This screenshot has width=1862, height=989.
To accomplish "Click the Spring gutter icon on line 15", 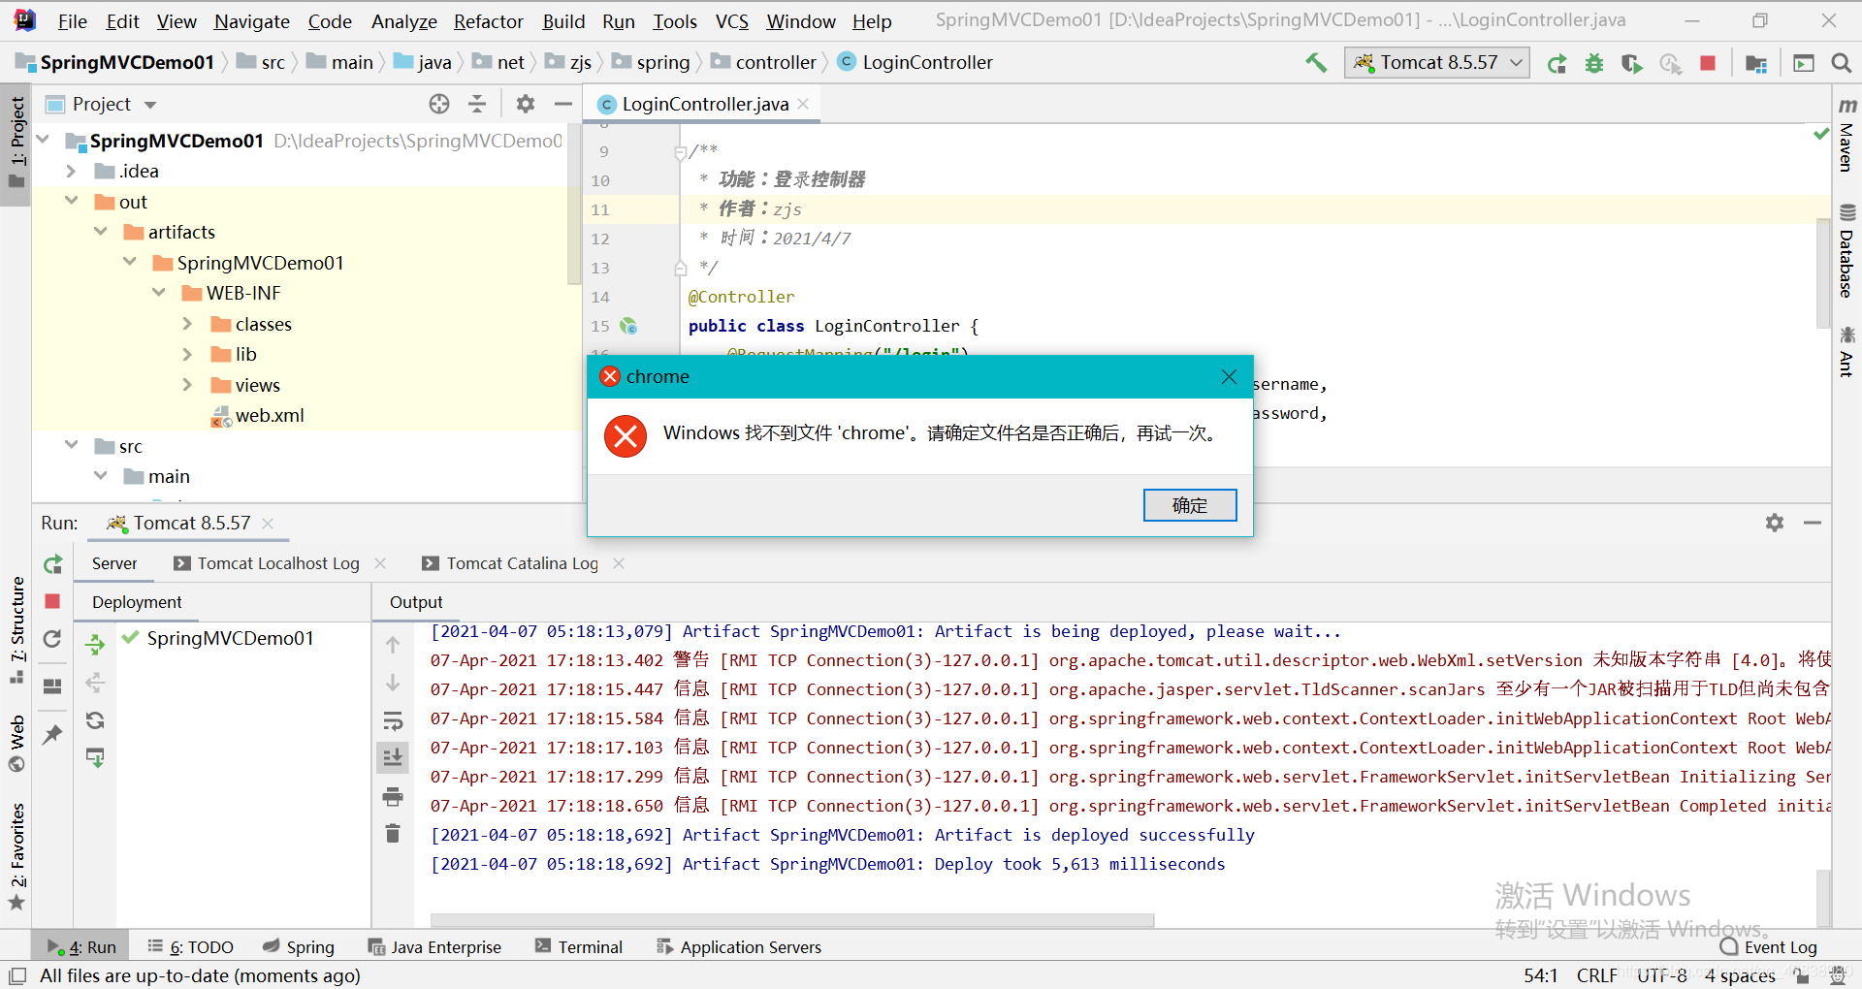I will tap(628, 326).
